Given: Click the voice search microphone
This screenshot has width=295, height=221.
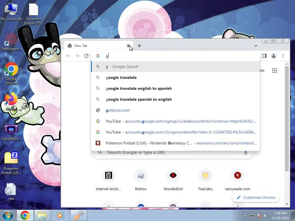Looking at the screenshot, I should click(x=245, y=153).
